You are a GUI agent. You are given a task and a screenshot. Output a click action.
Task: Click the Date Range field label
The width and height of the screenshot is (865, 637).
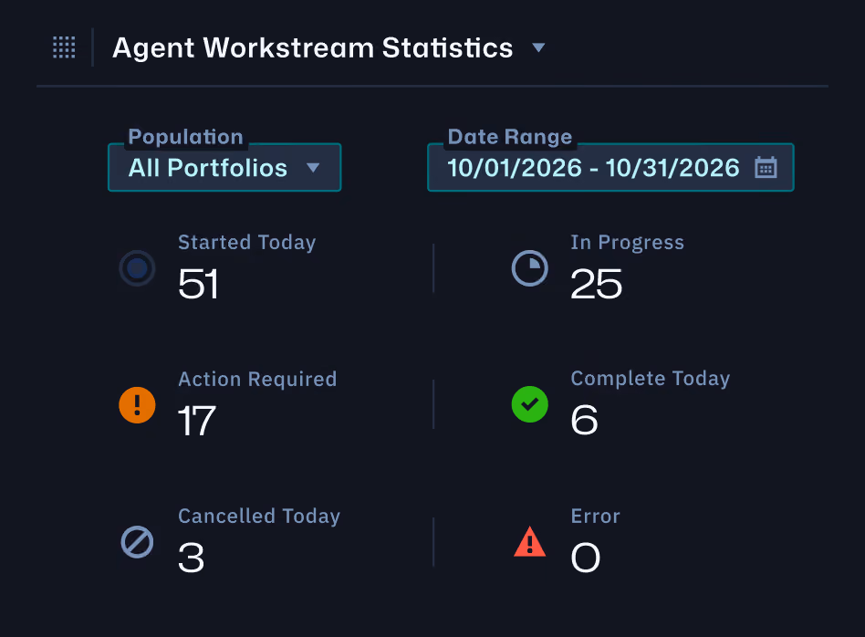(x=510, y=137)
